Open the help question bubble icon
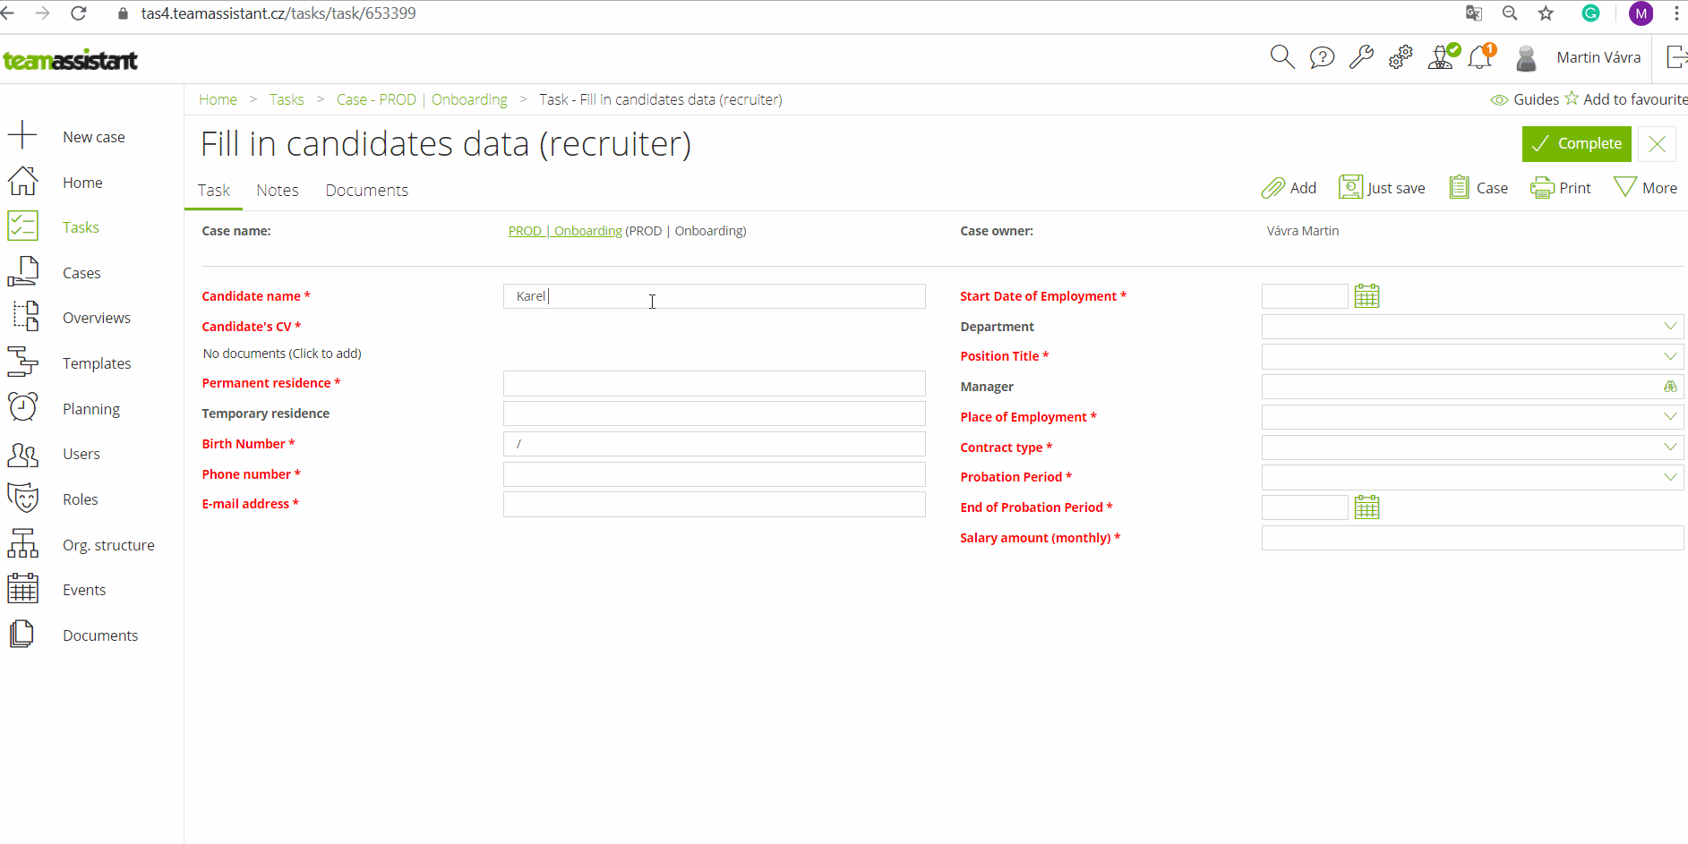This screenshot has width=1688, height=844. coord(1322,57)
